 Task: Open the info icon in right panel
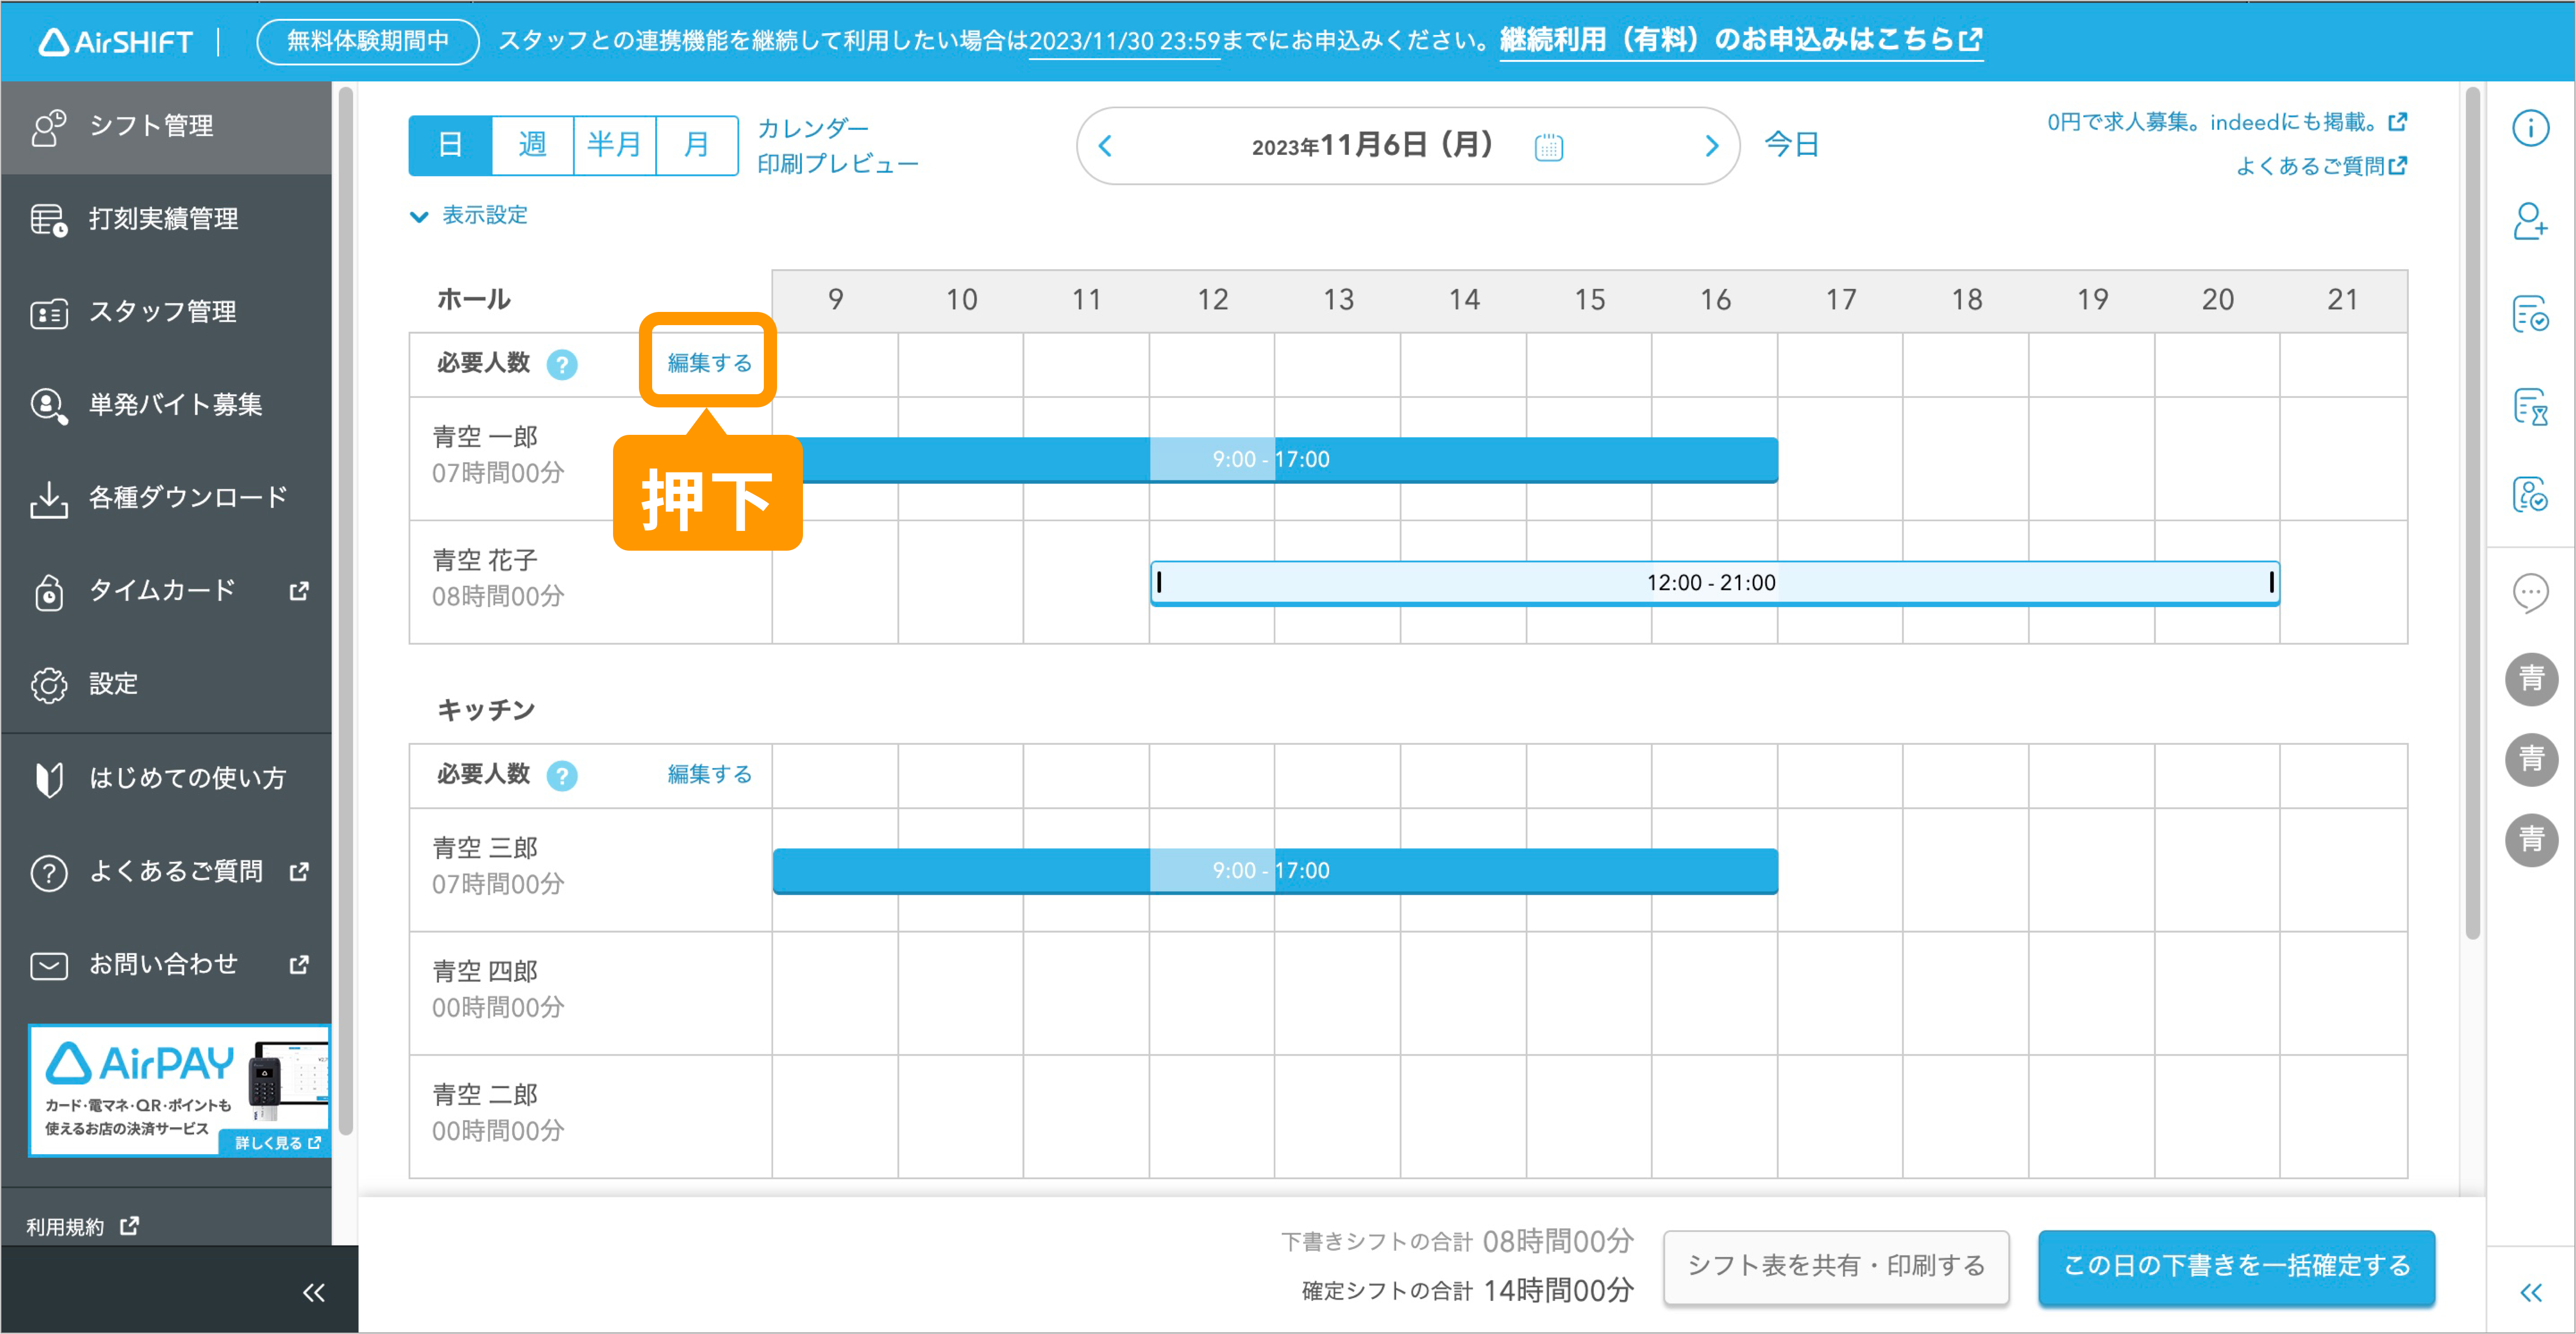(x=2530, y=128)
